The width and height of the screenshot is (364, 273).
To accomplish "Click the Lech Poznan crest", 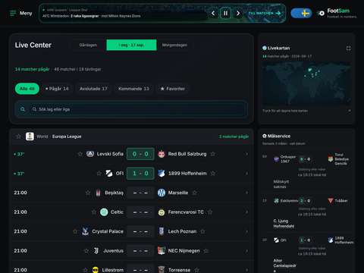I will 162,231.
